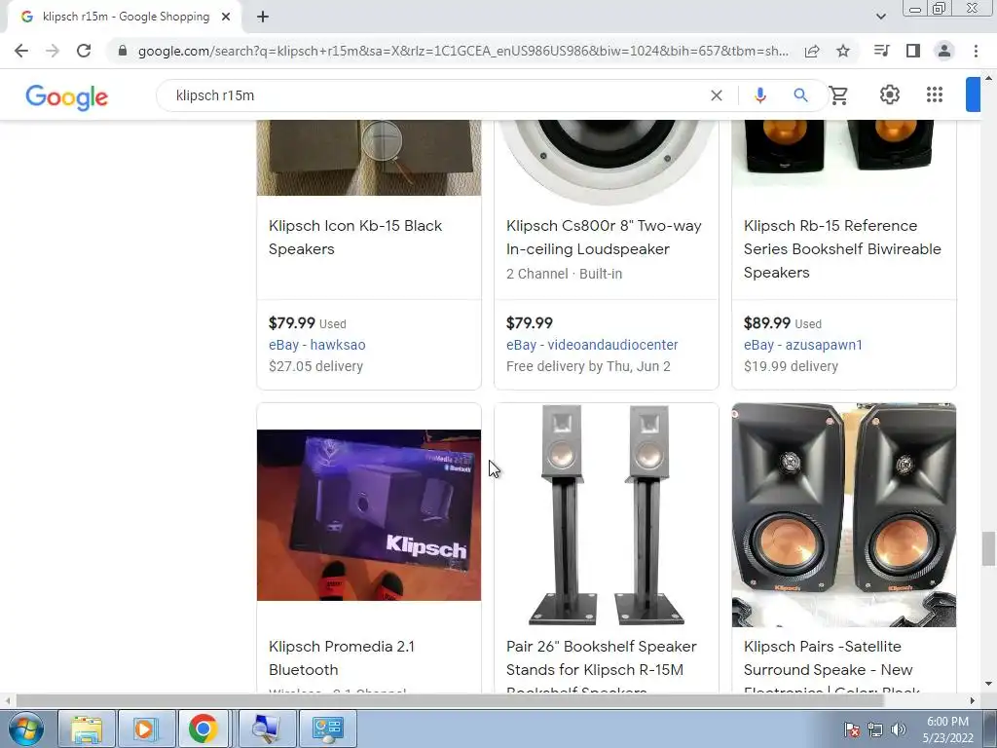Viewport: 997px width, 748px height.
Task: Open Action Center flag in tray
Action: pos(852,729)
